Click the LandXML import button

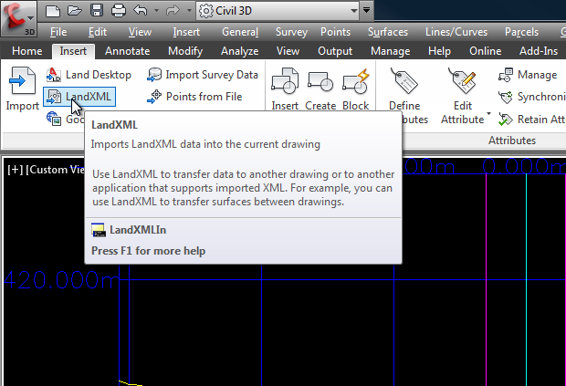click(x=79, y=97)
